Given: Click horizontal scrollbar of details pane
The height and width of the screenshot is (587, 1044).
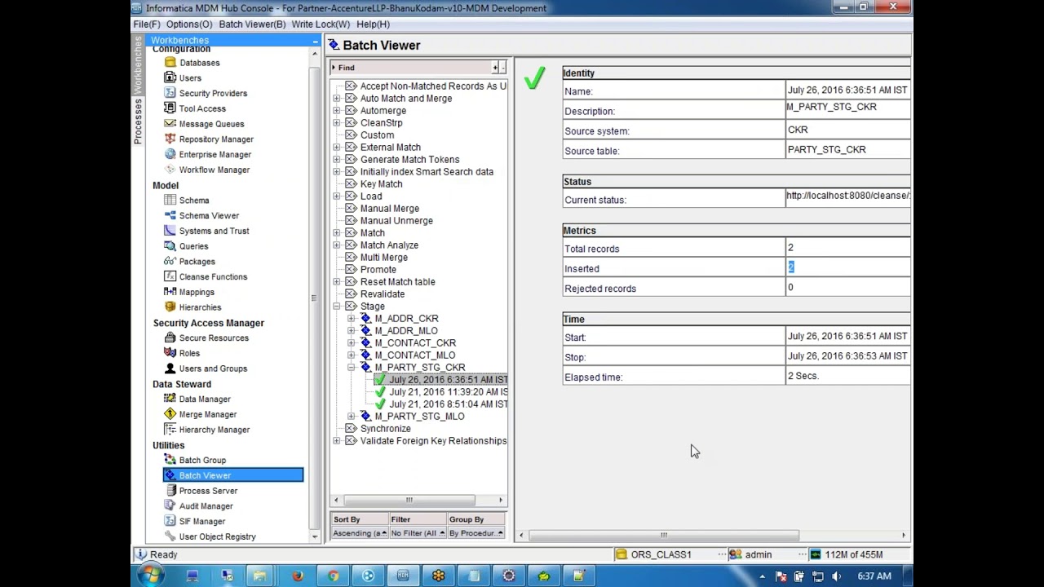Looking at the screenshot, I should click(x=664, y=535).
